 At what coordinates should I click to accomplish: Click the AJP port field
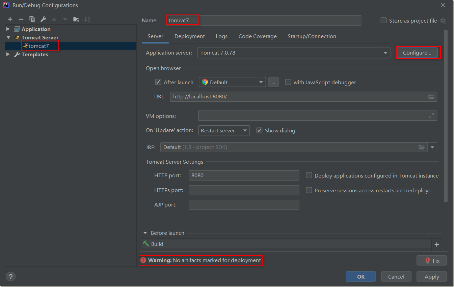(x=244, y=204)
